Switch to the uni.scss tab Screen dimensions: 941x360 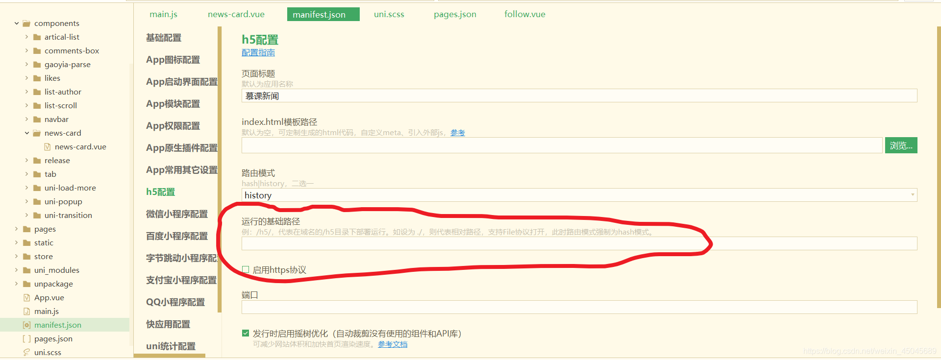[389, 15]
